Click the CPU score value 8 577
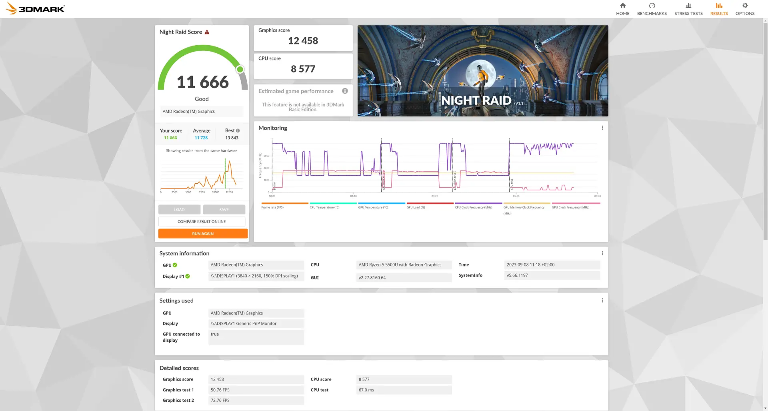 [x=303, y=69]
